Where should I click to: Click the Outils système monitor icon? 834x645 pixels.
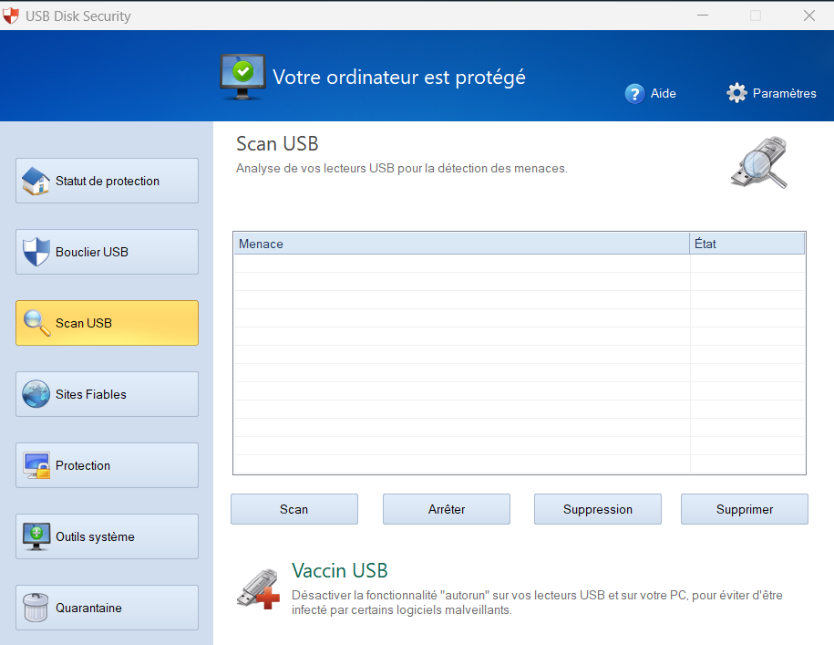pyautogui.click(x=36, y=536)
